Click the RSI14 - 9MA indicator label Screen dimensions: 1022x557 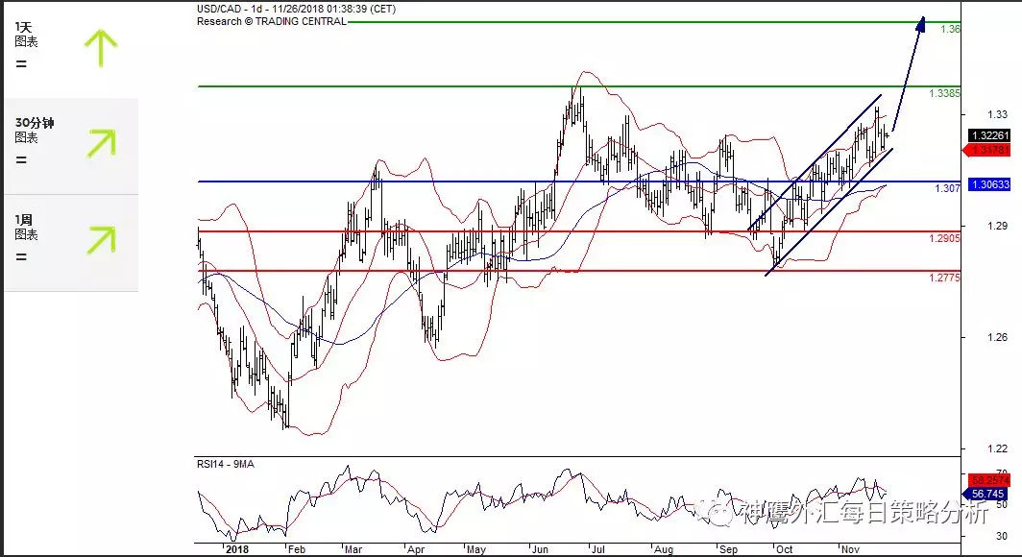tap(229, 464)
